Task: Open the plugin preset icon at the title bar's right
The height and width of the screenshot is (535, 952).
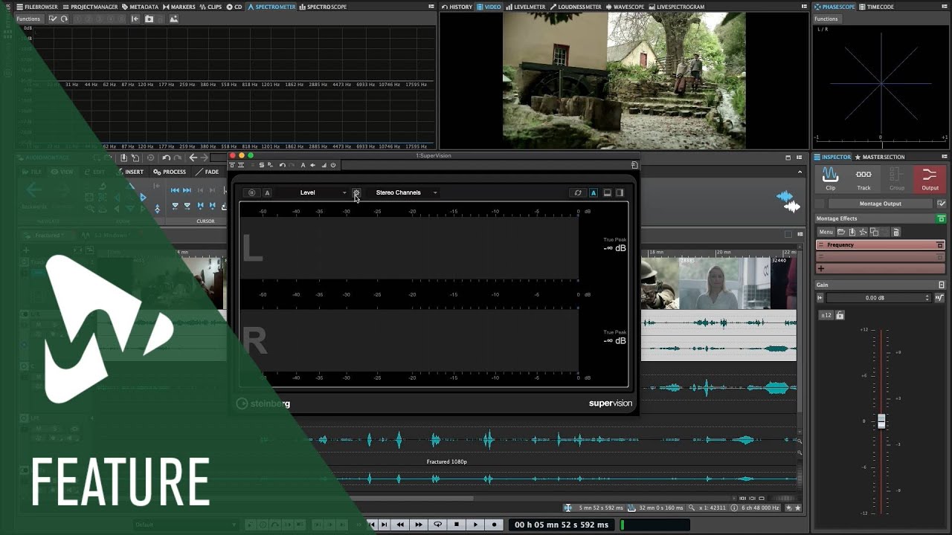Action: click(634, 165)
